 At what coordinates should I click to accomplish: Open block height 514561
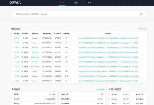click(16, 47)
